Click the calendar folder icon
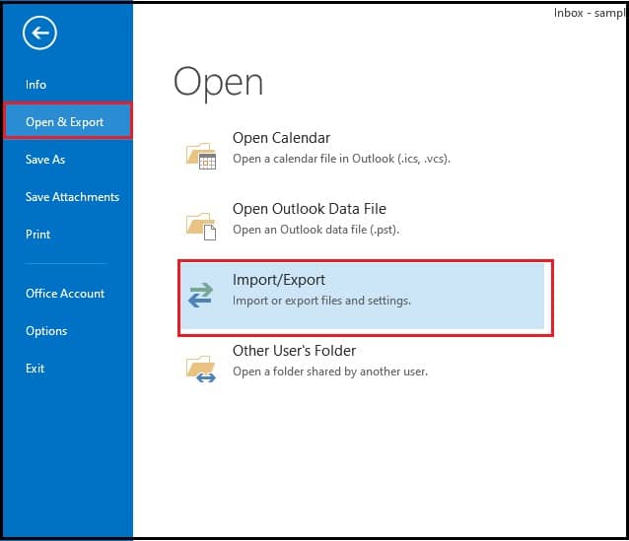Viewport: 629px width, 541px height. click(x=200, y=155)
